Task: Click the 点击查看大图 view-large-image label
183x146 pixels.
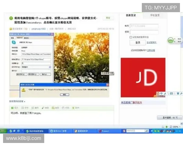Action: pos(107,73)
